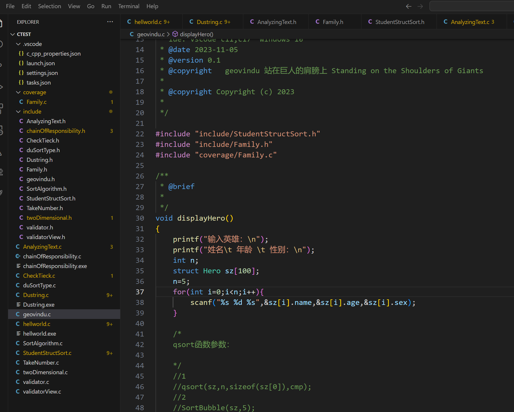Click geovindu.c in the breadcrumb

coord(151,34)
